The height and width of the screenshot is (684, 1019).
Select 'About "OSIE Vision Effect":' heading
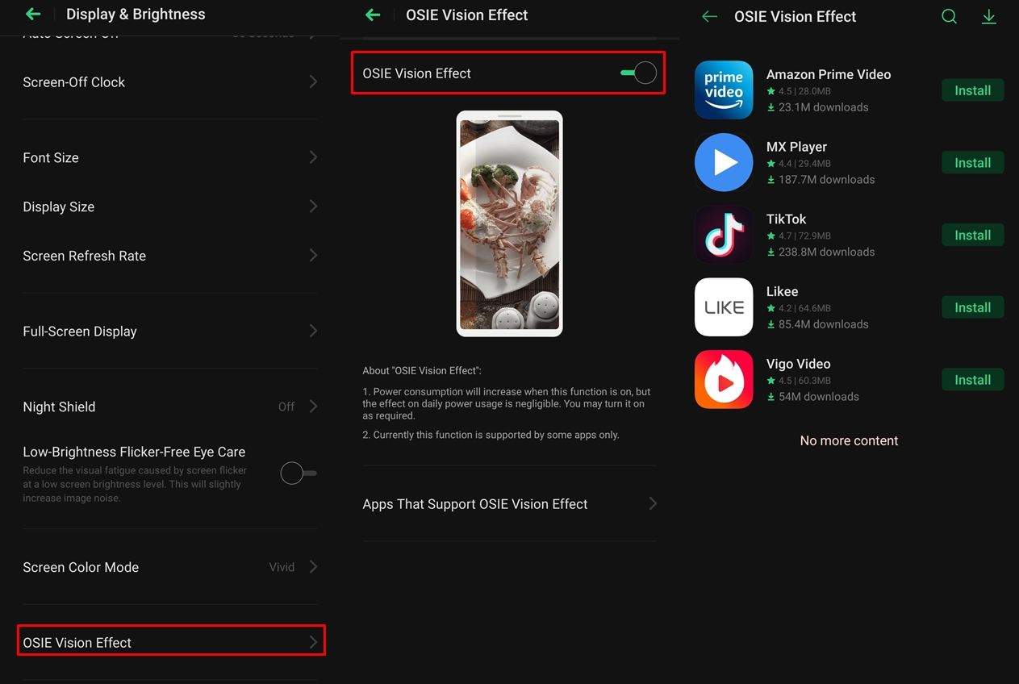422,370
